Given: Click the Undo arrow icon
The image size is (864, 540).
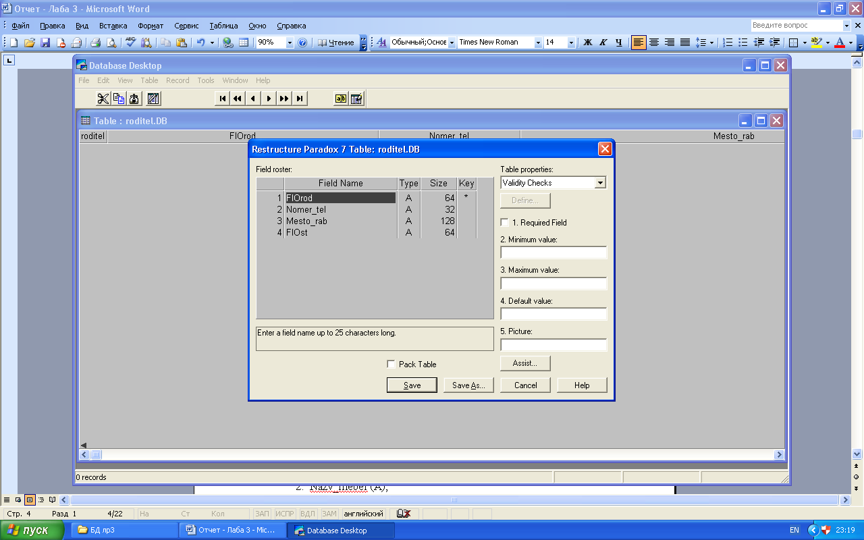Looking at the screenshot, I should click(x=200, y=43).
